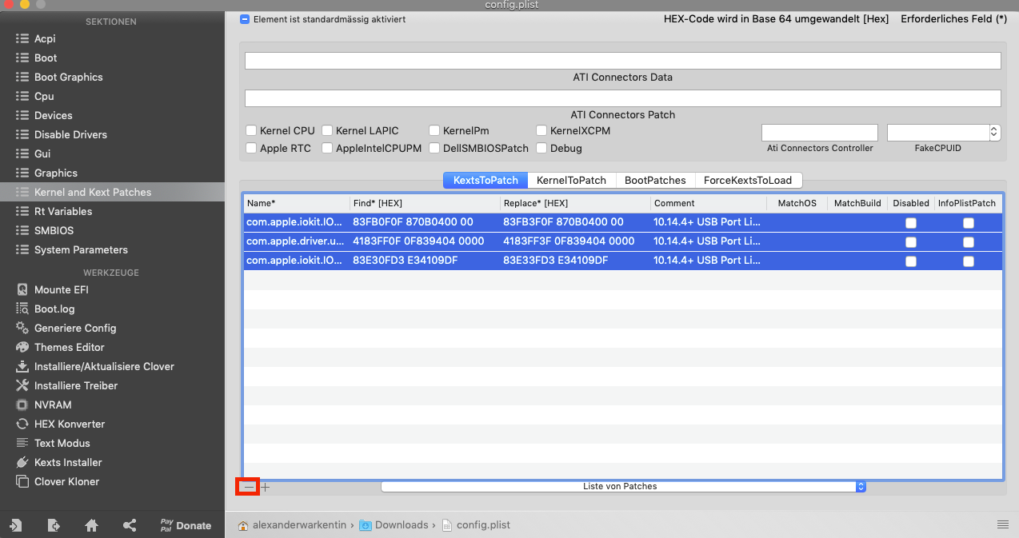Image resolution: width=1019 pixels, height=538 pixels.
Task: Click config.plist in the path bar
Action: 483,525
